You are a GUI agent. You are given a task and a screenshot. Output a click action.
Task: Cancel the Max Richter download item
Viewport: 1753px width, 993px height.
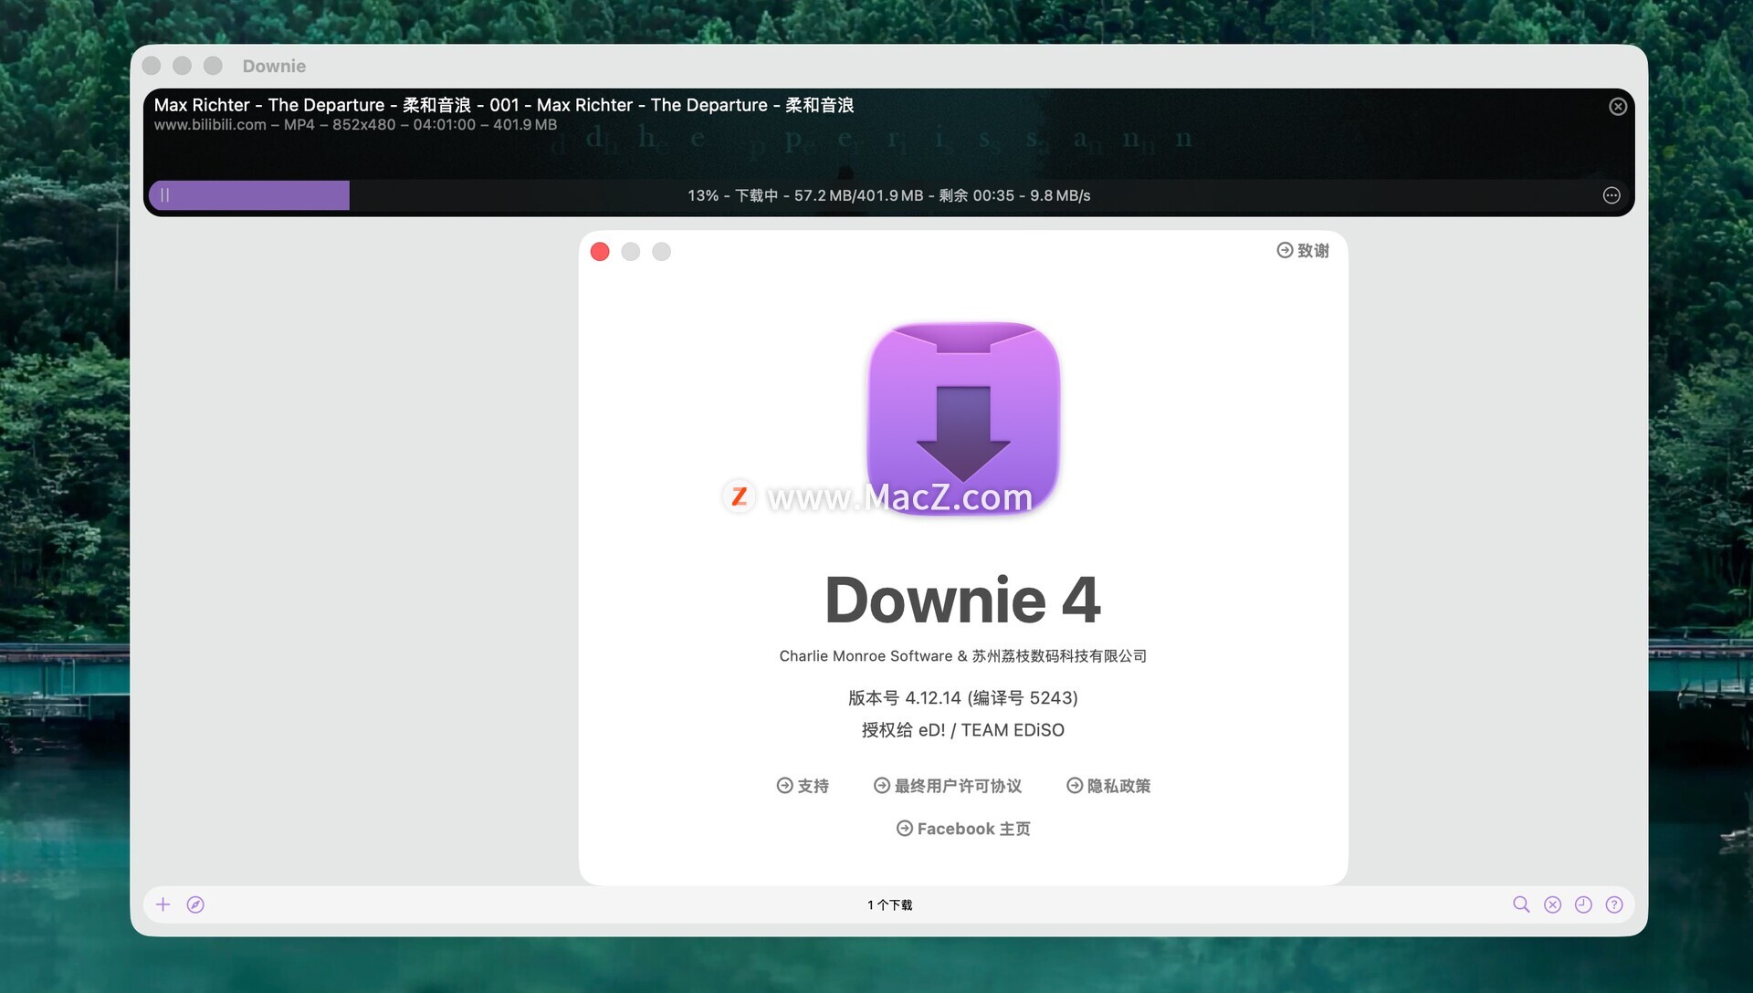pos(1618,107)
